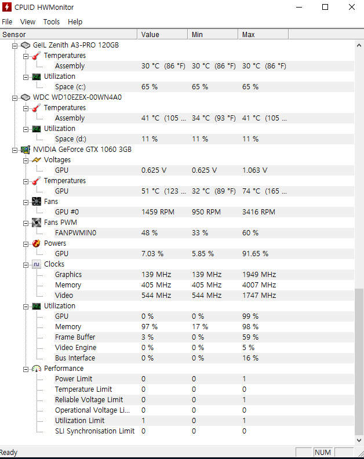
Task: Open the Tools menu
Action: [x=51, y=21]
